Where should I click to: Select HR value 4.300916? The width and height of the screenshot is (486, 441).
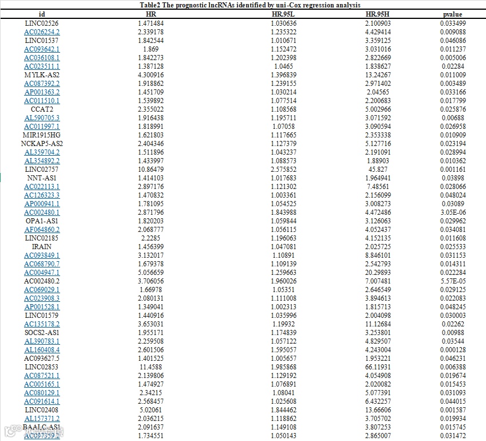coord(151,74)
